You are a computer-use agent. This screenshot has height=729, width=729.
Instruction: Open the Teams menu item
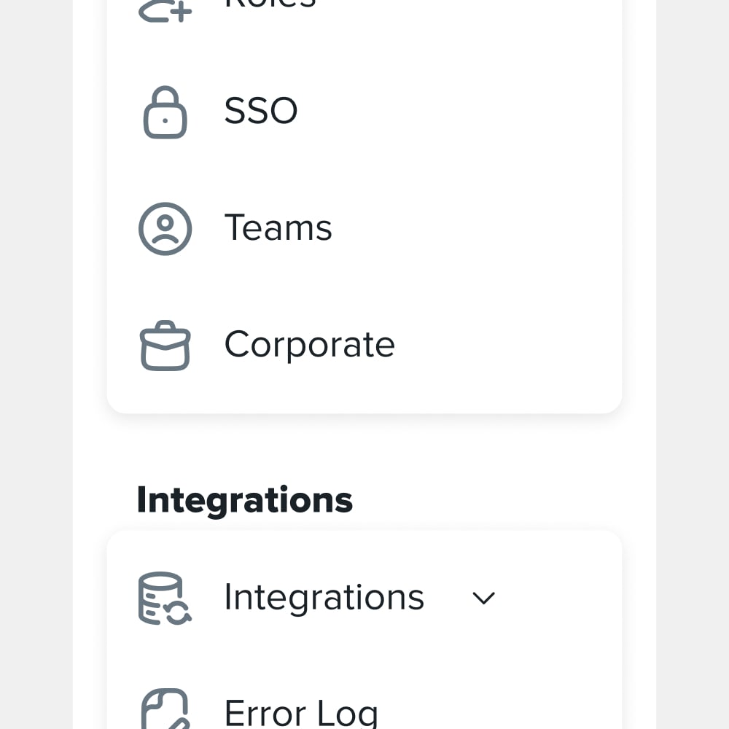278,227
